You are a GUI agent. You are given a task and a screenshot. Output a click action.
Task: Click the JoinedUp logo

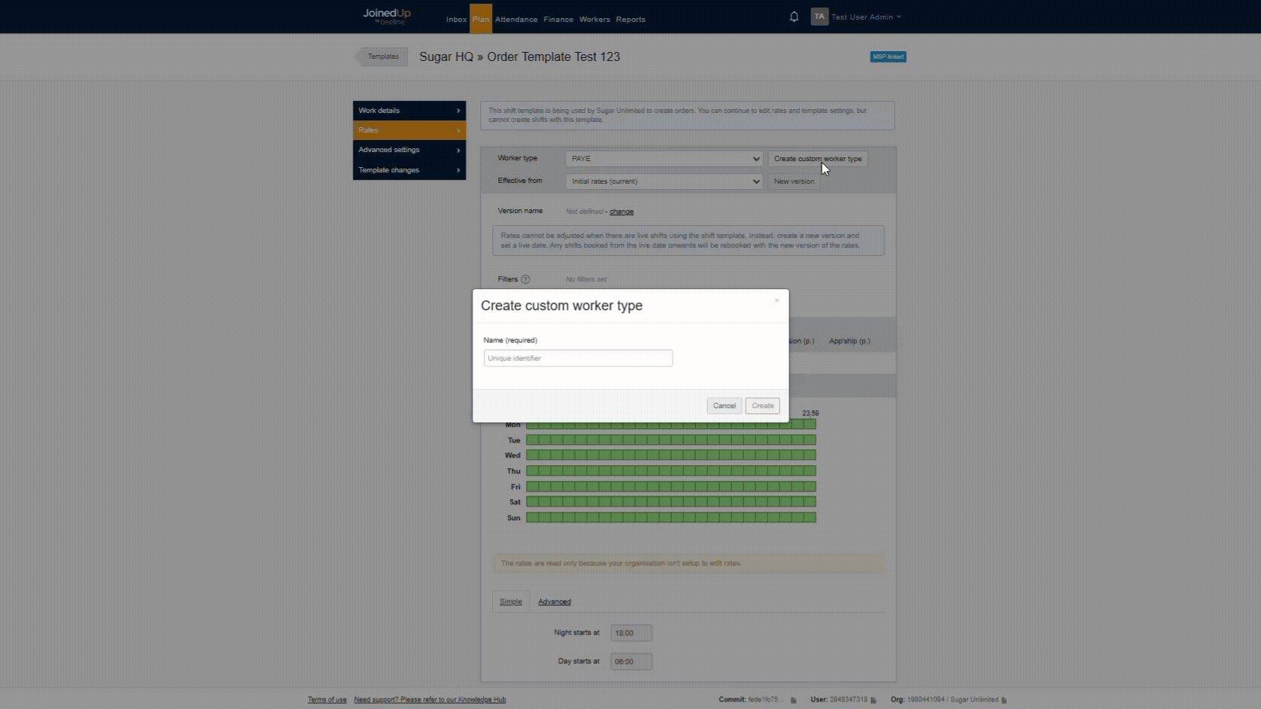(387, 16)
